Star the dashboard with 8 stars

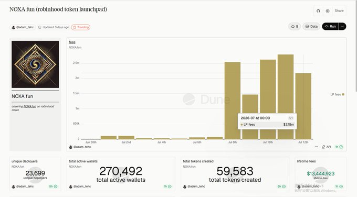[x=295, y=26]
